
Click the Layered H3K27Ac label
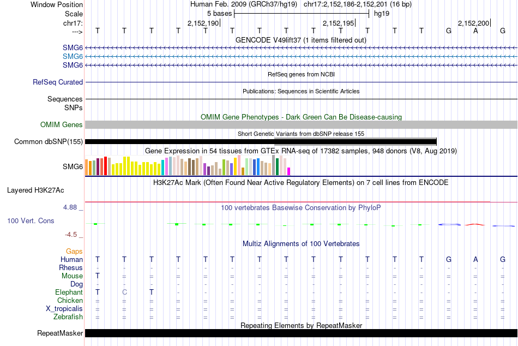tap(35, 190)
